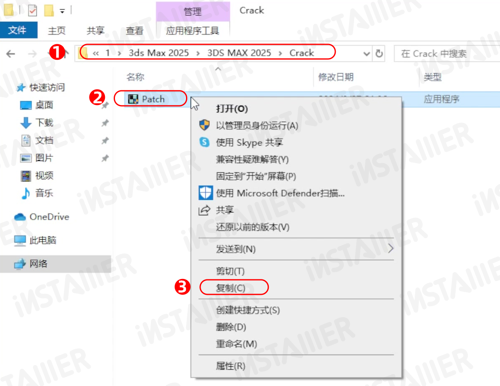Image resolution: width=500 pixels, height=386 pixels.
Task: Go back with the left arrow icon
Action: point(11,54)
